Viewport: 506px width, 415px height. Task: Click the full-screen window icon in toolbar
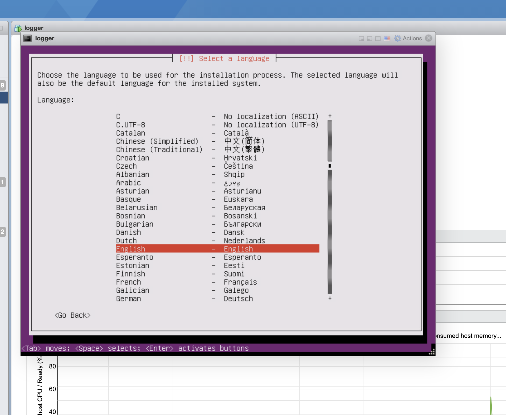point(377,38)
